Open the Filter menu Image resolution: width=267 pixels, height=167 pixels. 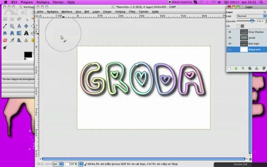coord(132,12)
